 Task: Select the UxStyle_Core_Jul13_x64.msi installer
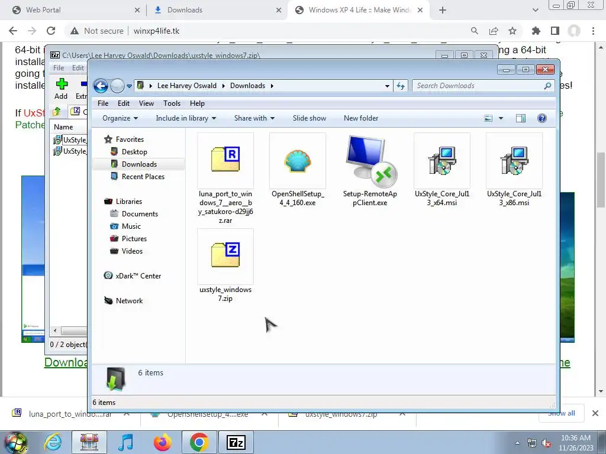coord(441,170)
